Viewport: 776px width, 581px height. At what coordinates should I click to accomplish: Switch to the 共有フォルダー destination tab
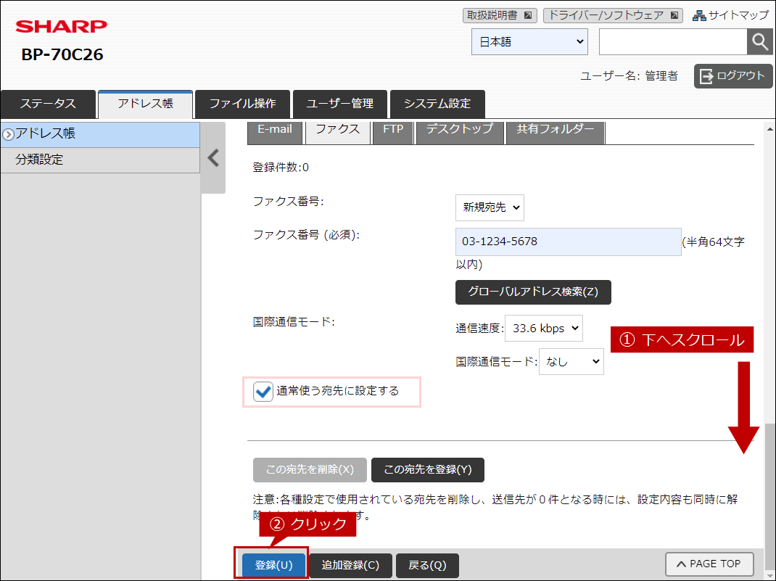pos(556,131)
